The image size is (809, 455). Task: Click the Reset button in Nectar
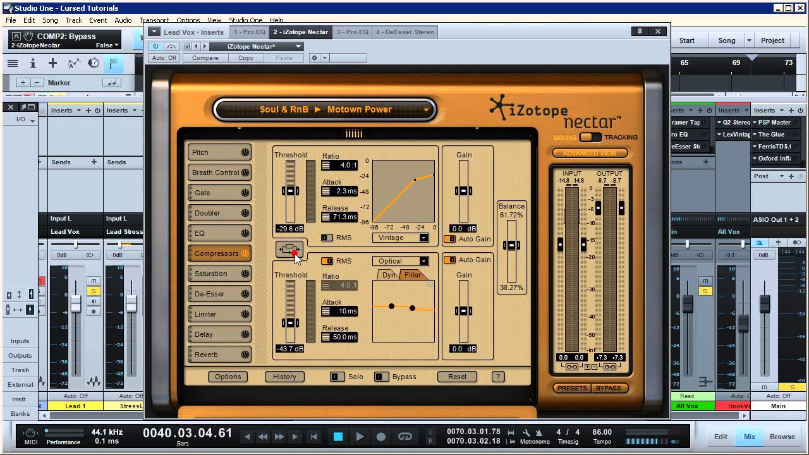pos(458,377)
